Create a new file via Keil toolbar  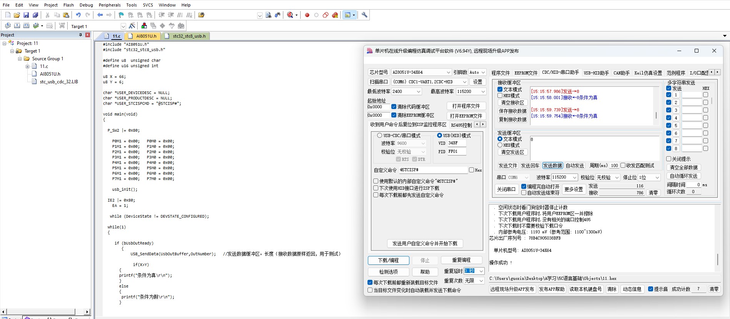coord(8,15)
